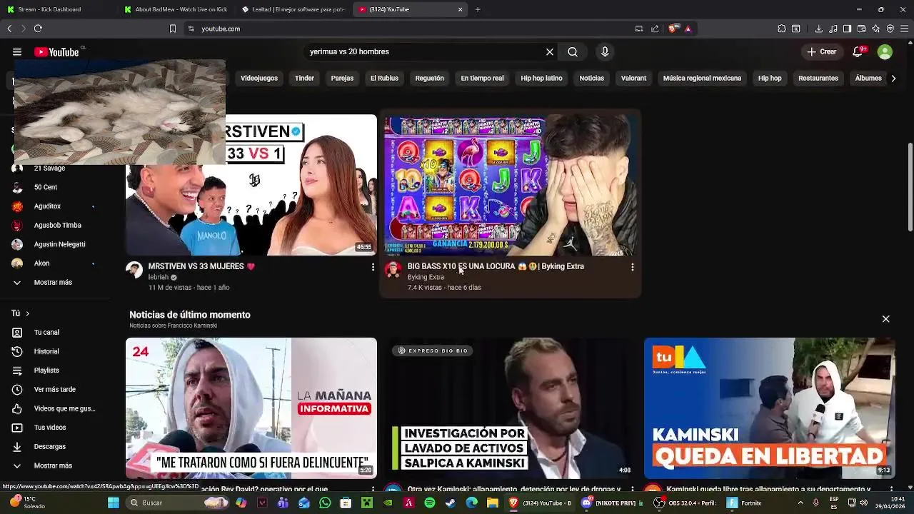Select Música regional mexicana chip

pyautogui.click(x=702, y=79)
